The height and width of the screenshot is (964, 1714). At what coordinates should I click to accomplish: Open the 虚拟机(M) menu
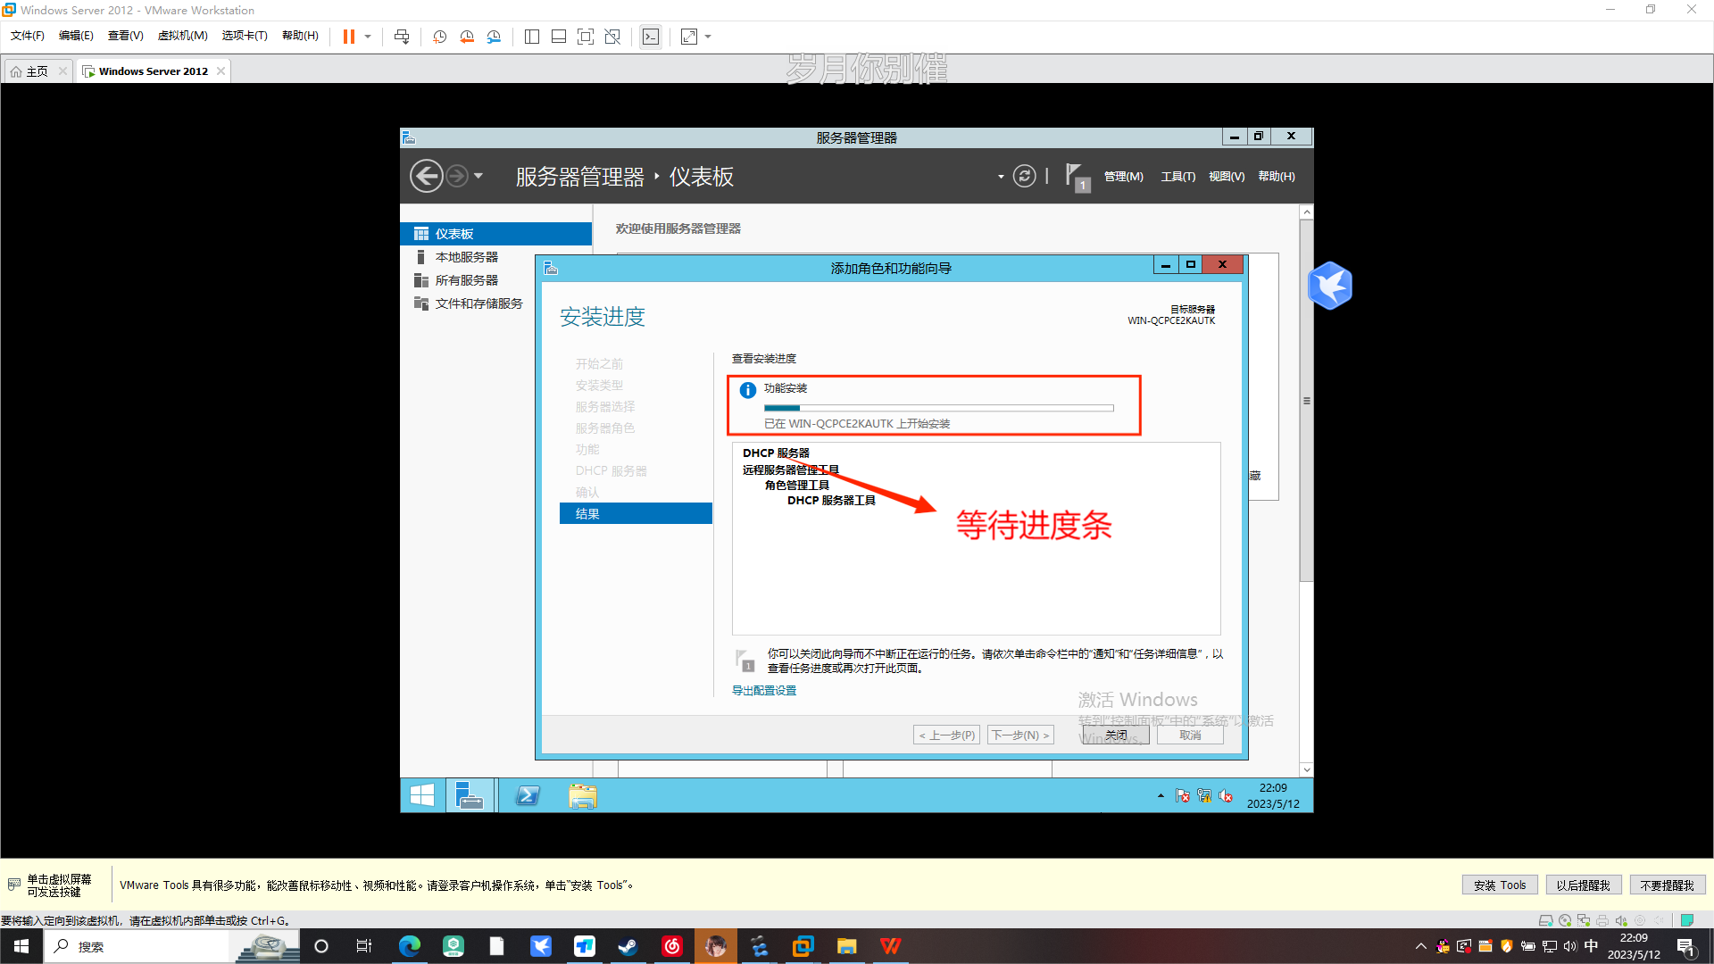(x=182, y=36)
